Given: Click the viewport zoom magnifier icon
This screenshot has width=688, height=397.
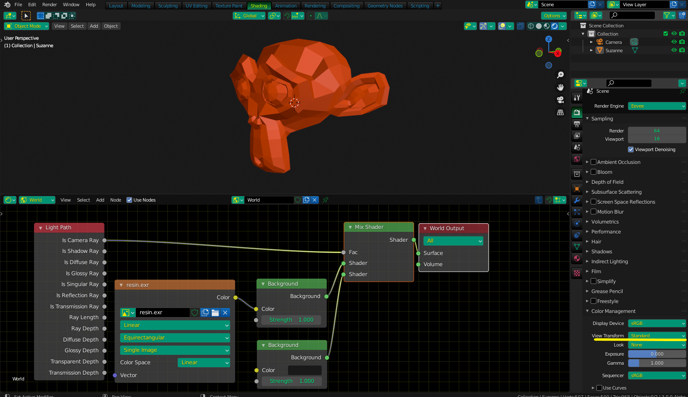Looking at the screenshot, I should 560,75.
